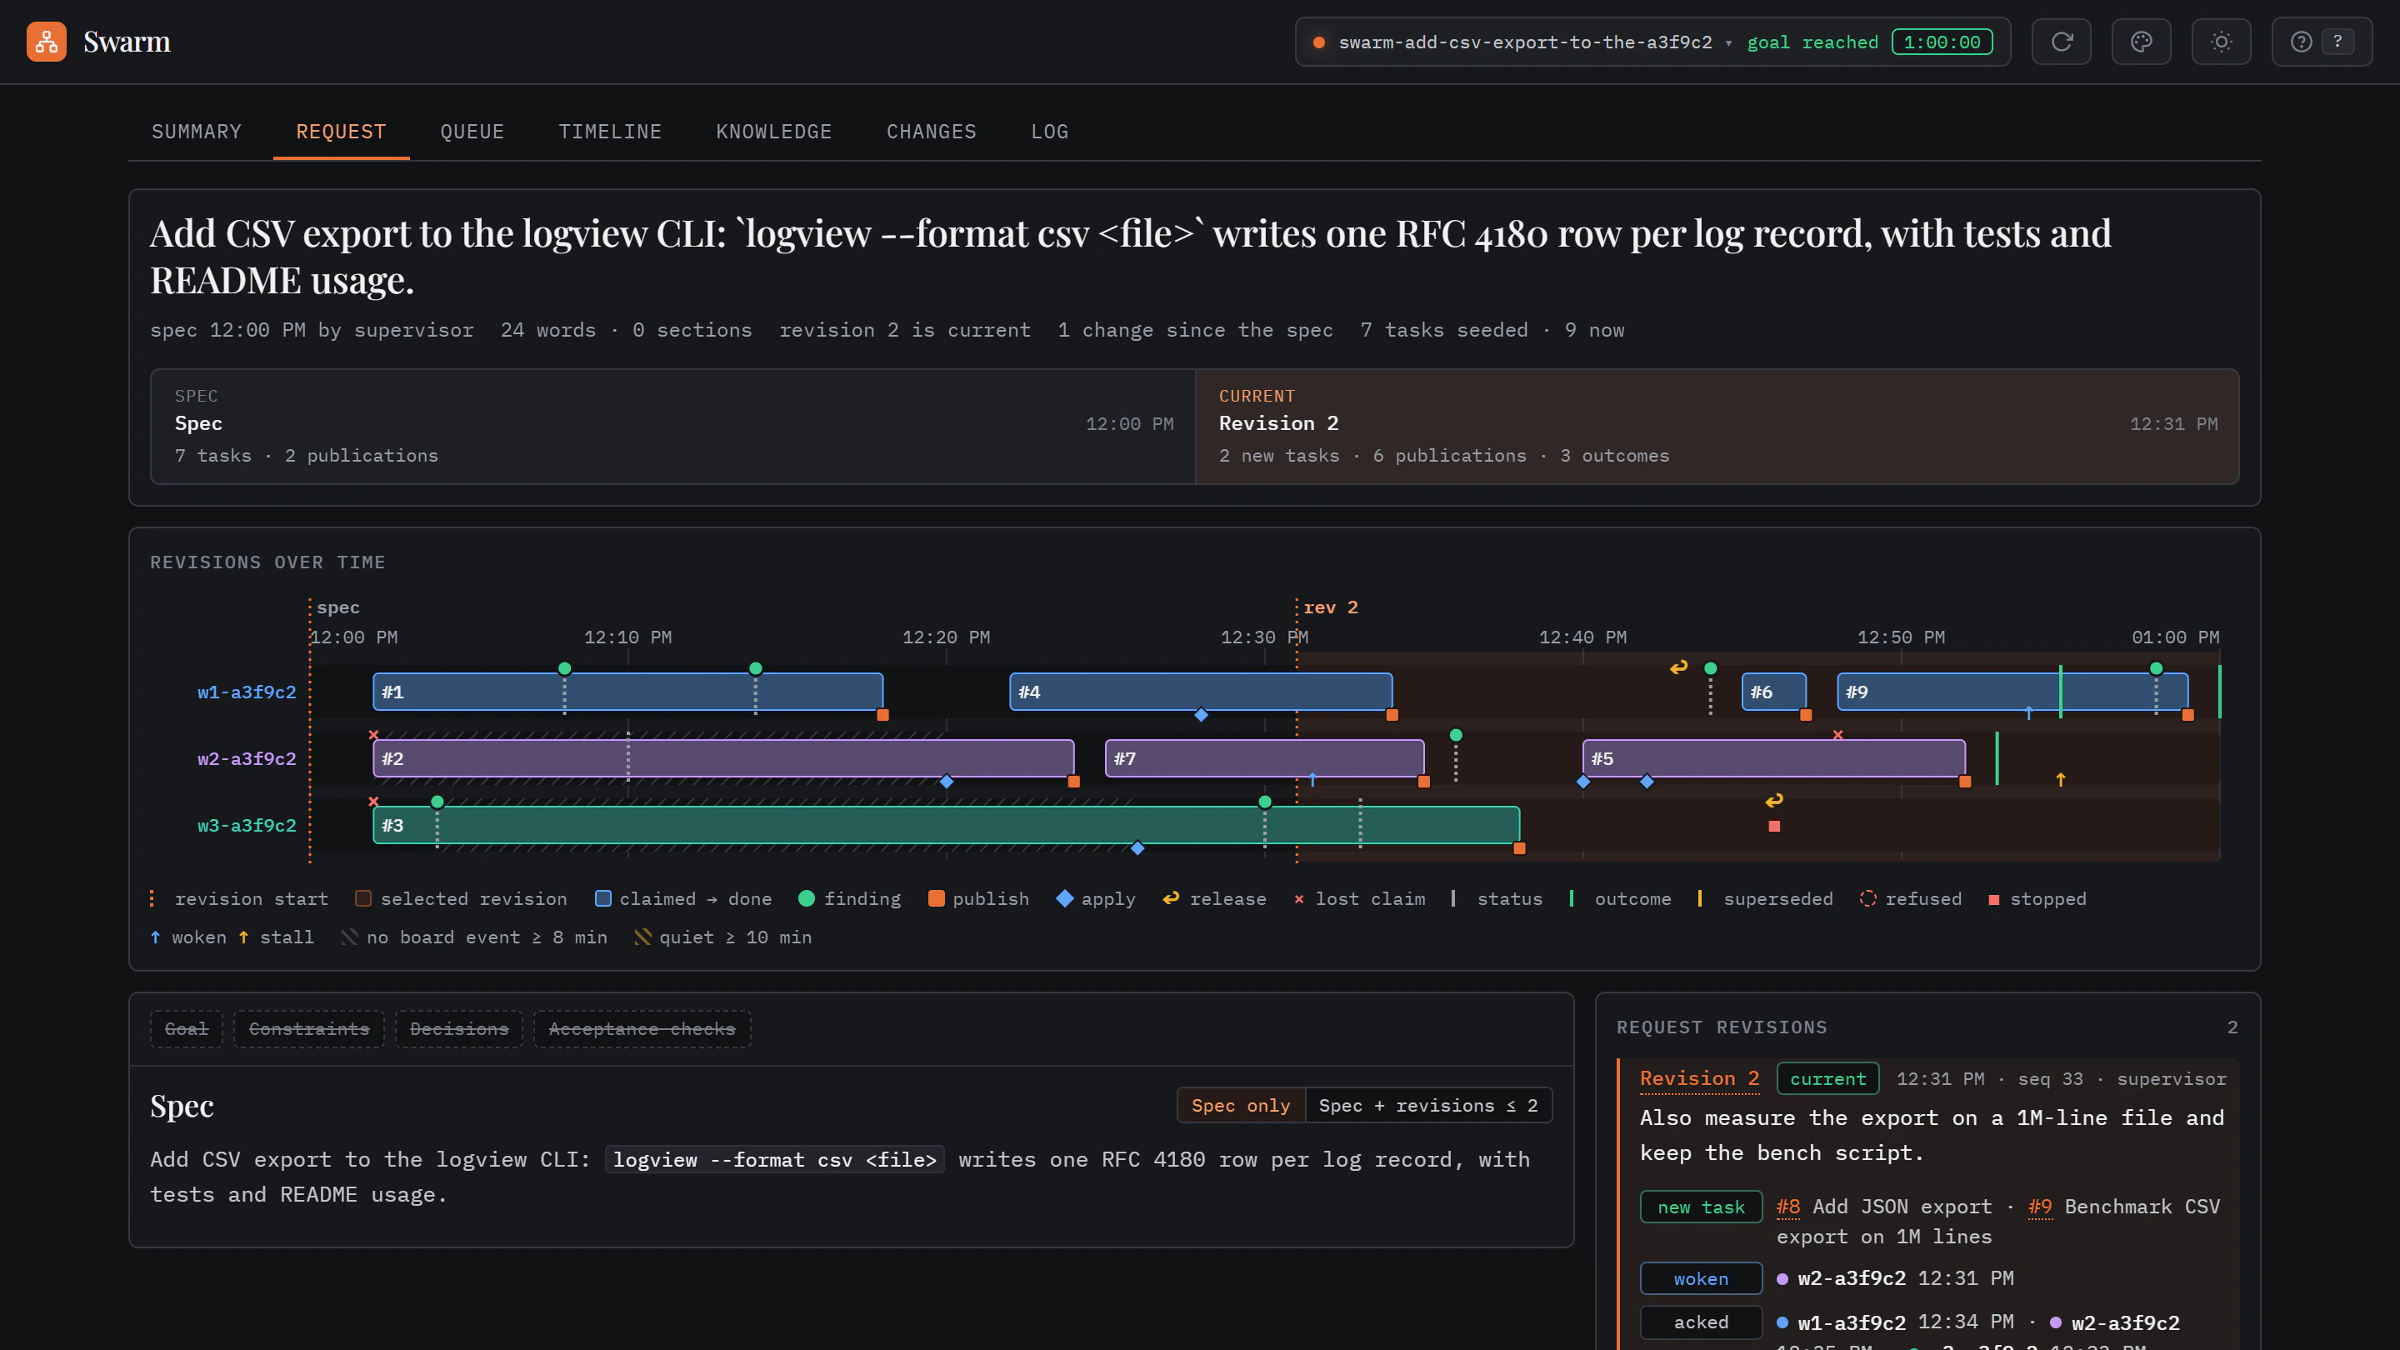This screenshot has height=1350, width=2400.
Task: Click the orange stall arrow on the w2 row
Action: [2060, 780]
